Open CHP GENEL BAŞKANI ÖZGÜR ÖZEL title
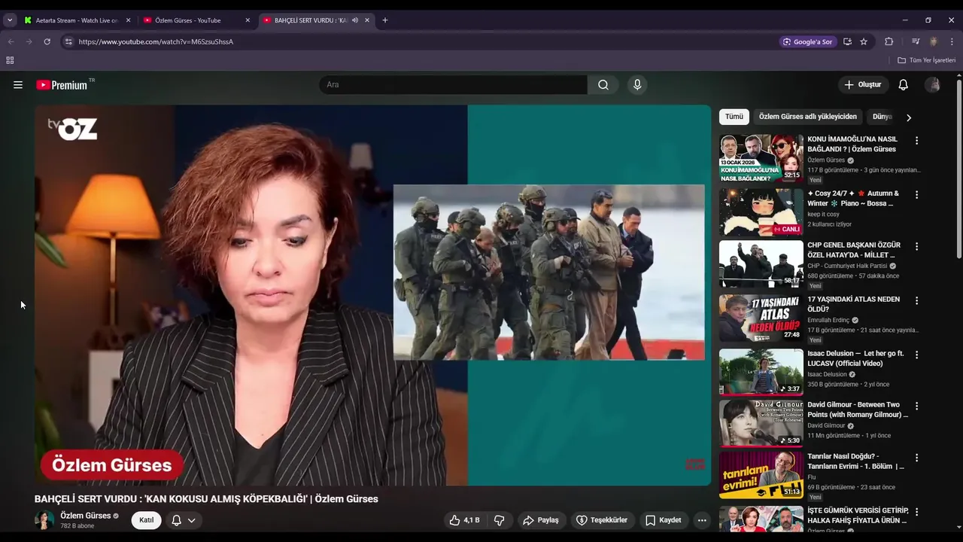963x542 pixels. [x=854, y=250]
